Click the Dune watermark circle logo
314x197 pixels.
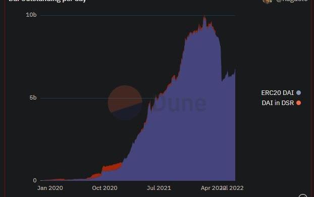click(x=125, y=103)
